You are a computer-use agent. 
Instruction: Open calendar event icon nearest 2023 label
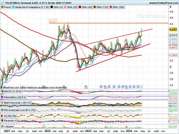pyautogui.click(x=86, y=87)
